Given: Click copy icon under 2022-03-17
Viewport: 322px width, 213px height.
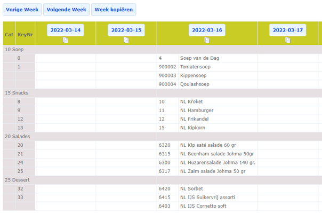Looking at the screenshot, I should pos(288,40).
